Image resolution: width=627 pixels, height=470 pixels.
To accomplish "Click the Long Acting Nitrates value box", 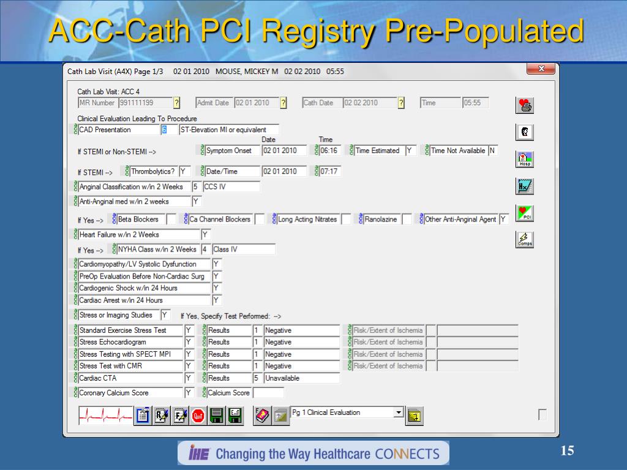I will [x=347, y=219].
